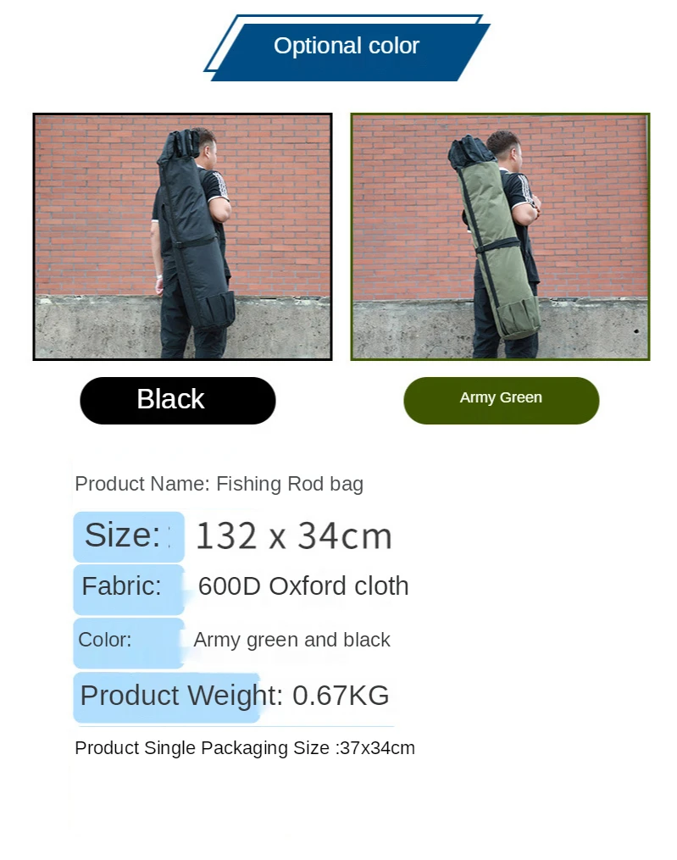Click the 600D Oxford cloth text
Image resolution: width=677 pixels, height=860 pixels.
pos(303,586)
